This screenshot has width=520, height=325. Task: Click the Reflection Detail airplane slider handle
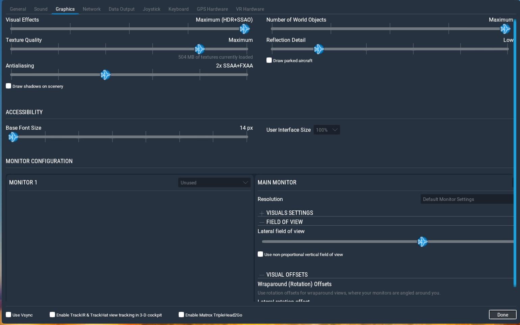coord(319,49)
